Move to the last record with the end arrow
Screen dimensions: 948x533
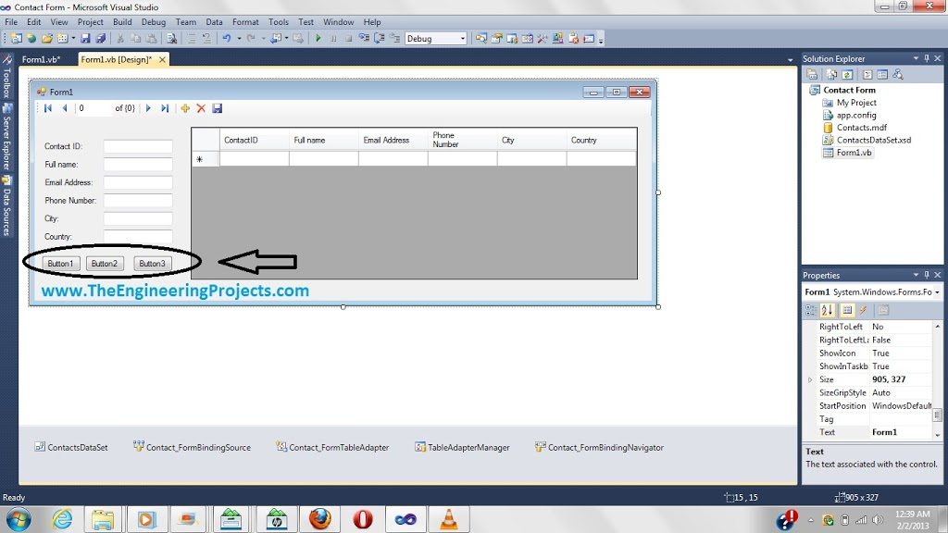165,108
